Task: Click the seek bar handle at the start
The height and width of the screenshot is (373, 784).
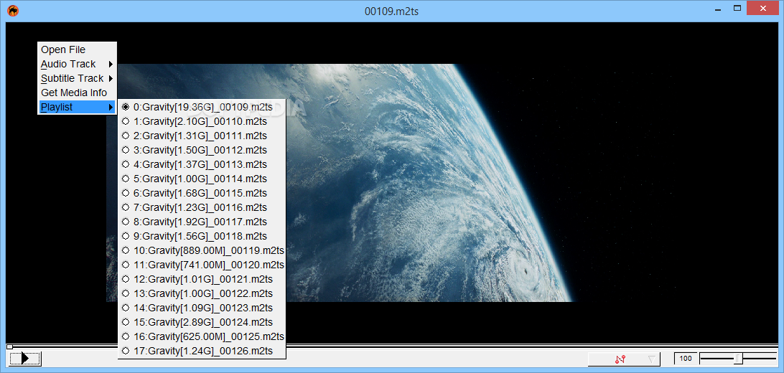Action: point(9,346)
